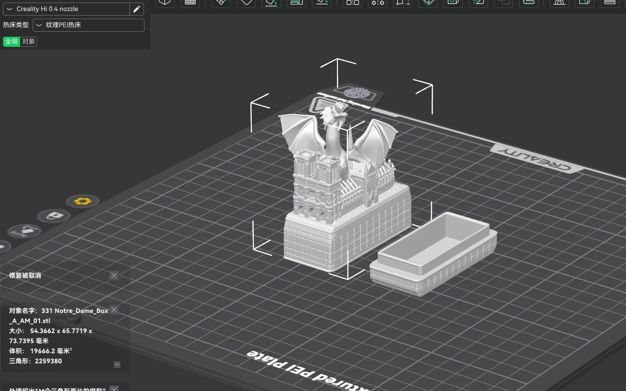Open the 纹理PEI热床 bed type dropdown

pyautogui.click(x=89, y=25)
